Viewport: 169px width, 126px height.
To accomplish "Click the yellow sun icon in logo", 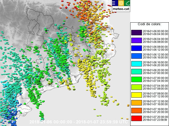I will (x=121, y=3).
